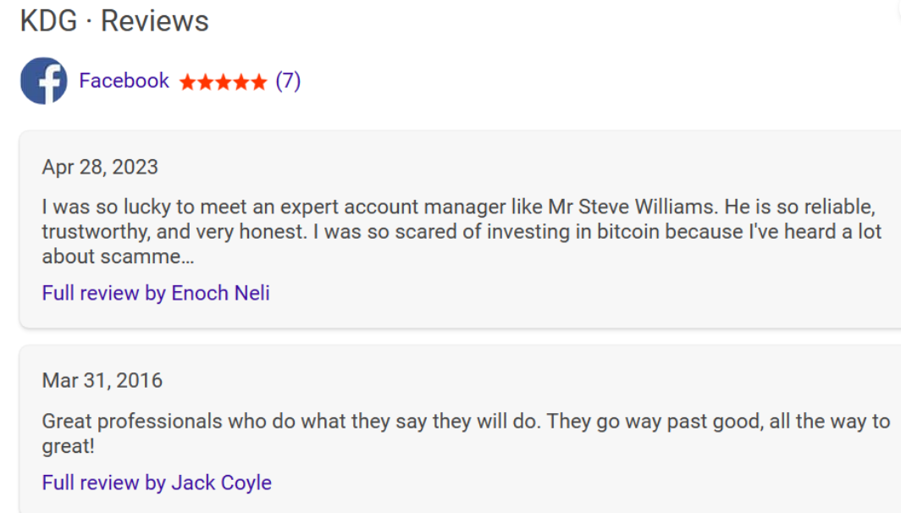Click review text beginning "I was so lucky"
Viewport: 901px width, 513px height.
[x=462, y=231]
